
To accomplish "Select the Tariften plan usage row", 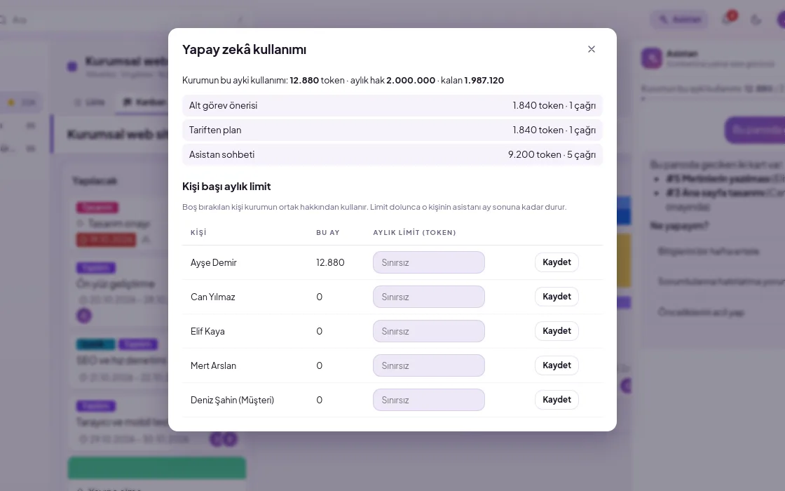I will pos(392,130).
